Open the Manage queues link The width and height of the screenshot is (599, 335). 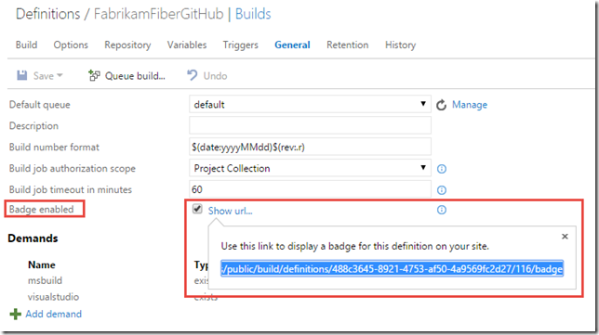point(470,105)
